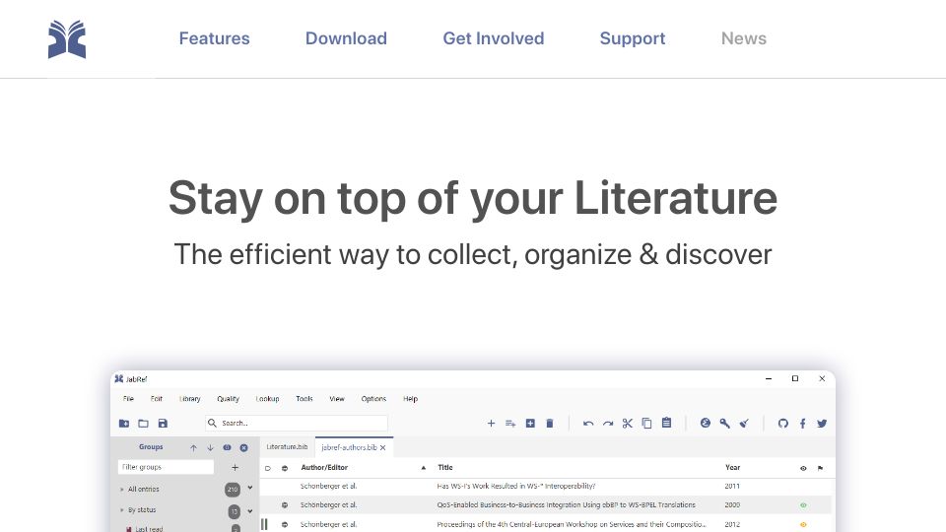The width and height of the screenshot is (946, 532).
Task: Close the jabref-authors.bib tab
Action: (x=383, y=447)
